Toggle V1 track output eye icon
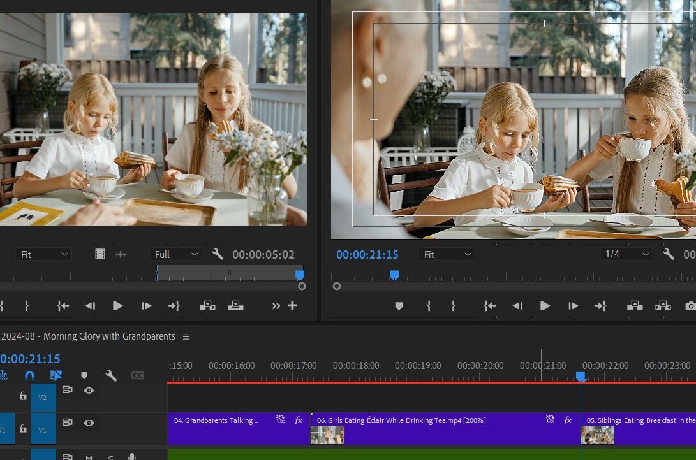 [89, 423]
